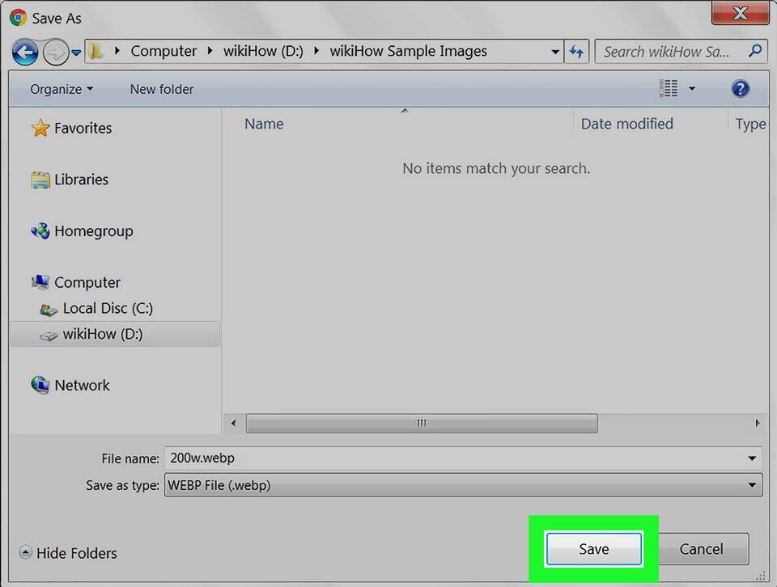The height and width of the screenshot is (587, 777).
Task: Sort by the Type column header
Action: [x=749, y=124]
